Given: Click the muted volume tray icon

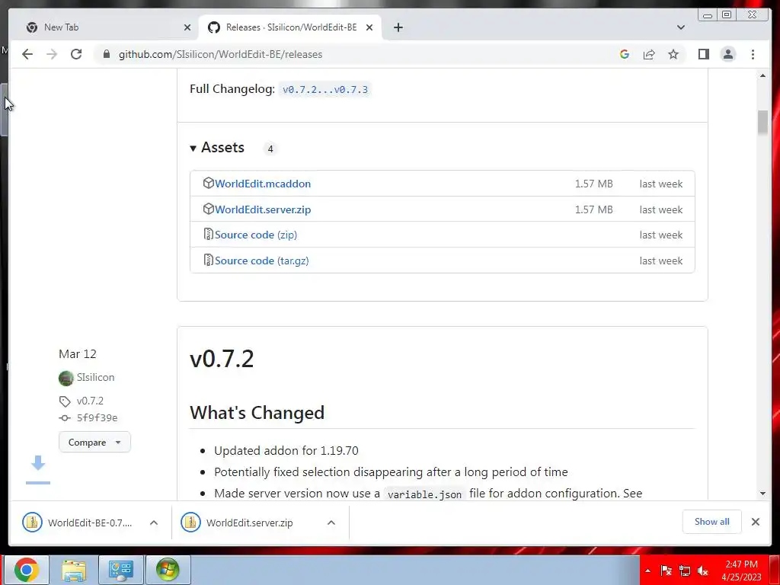Looking at the screenshot, I should [x=703, y=571].
